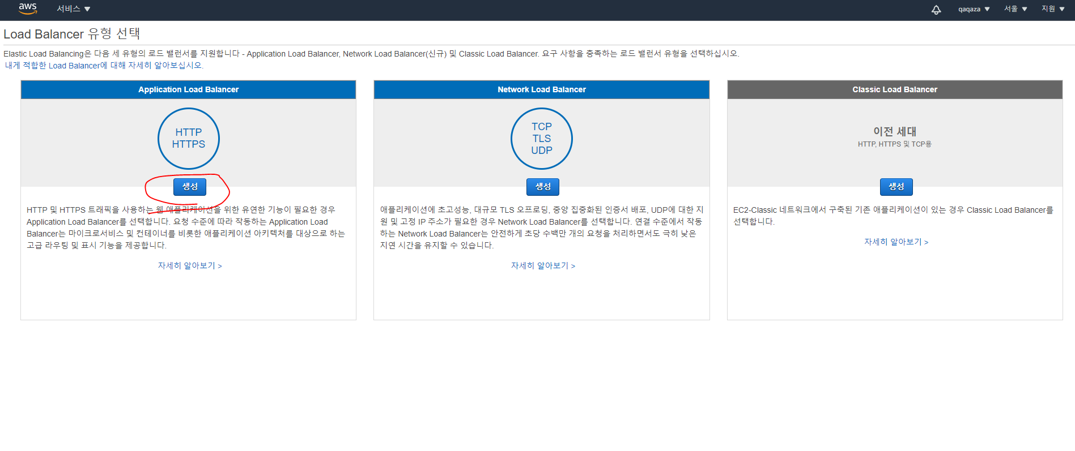The image size is (1075, 451).
Task: Click 생성 under Classic Load Balancer
Action: click(896, 187)
